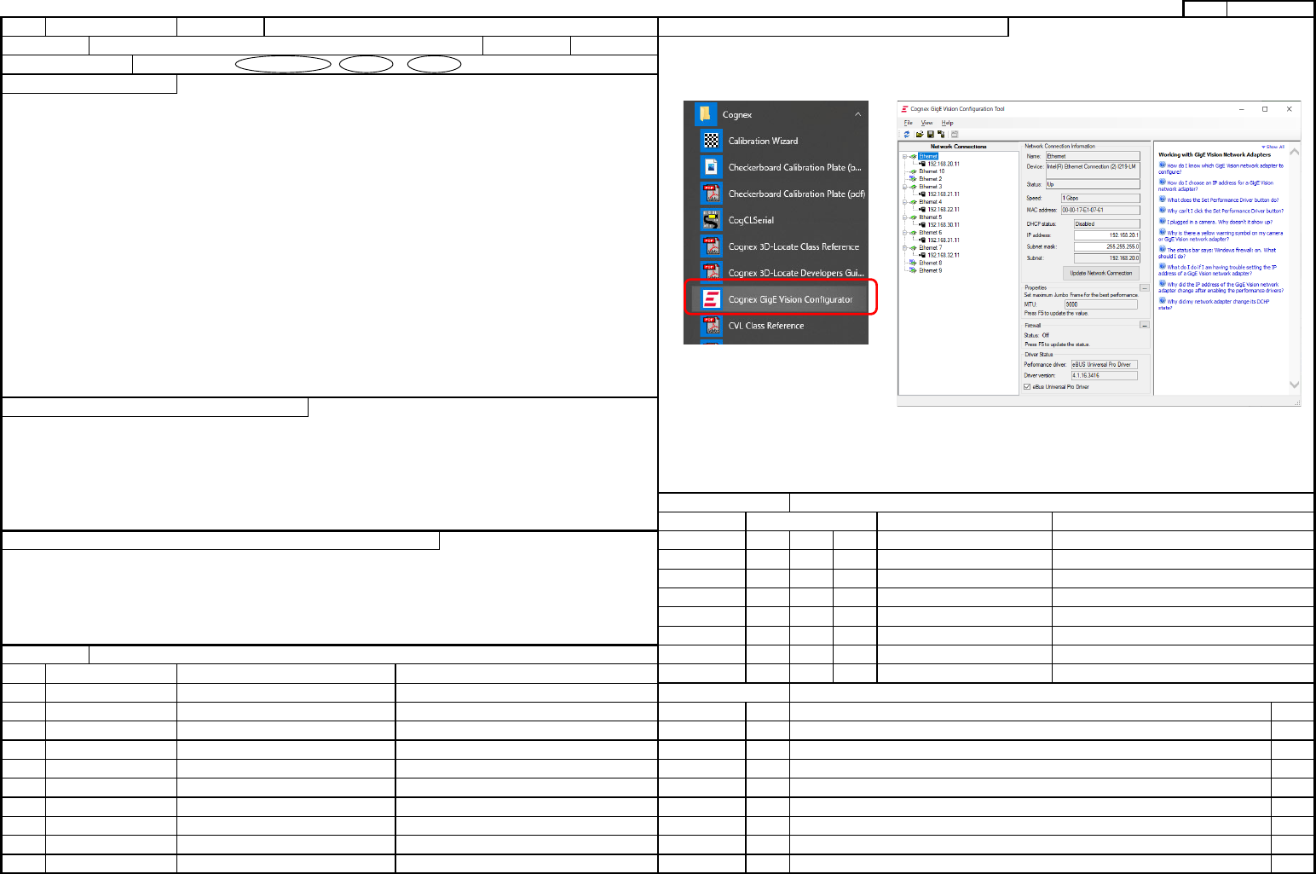Collapse the Properties section
Image resolution: width=1316 pixels, height=874 pixels.
click(1145, 288)
